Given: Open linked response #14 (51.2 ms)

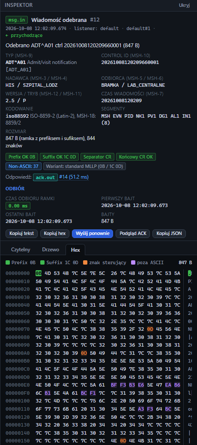Looking at the screenshot, I should point(74,177).
